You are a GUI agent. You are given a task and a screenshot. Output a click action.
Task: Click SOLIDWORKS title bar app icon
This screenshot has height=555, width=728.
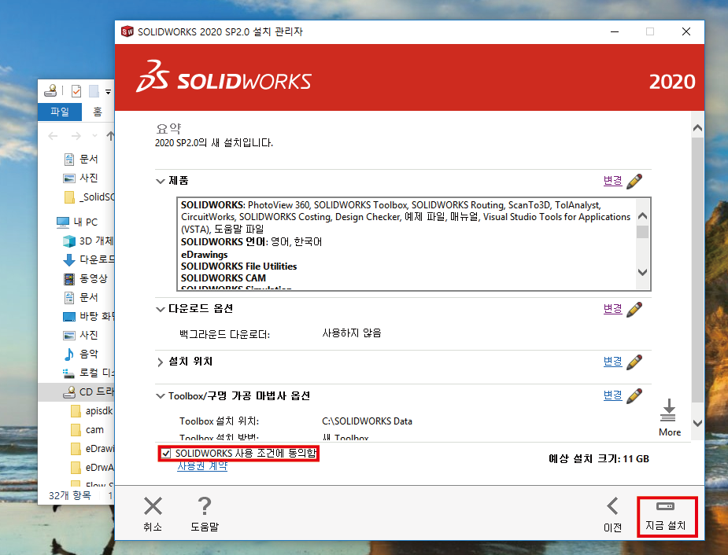[127, 31]
